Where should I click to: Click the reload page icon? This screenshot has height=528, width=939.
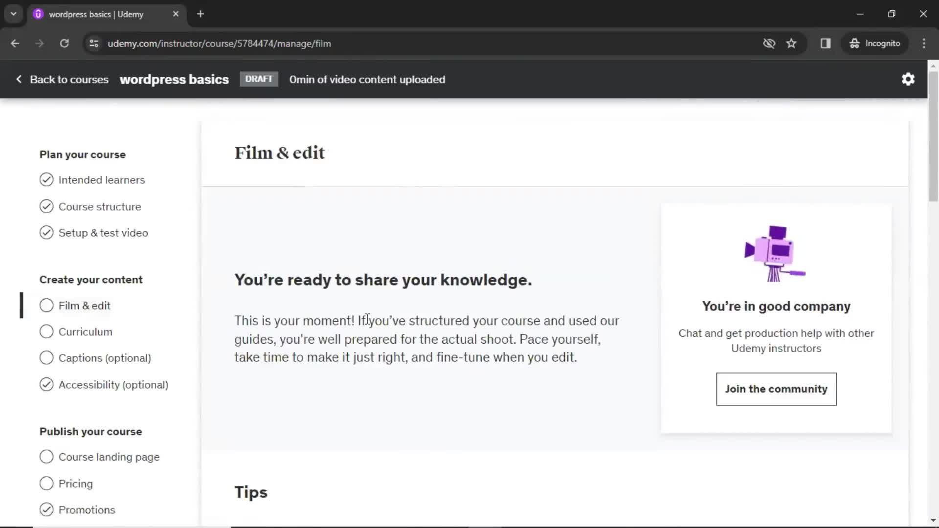(x=64, y=43)
